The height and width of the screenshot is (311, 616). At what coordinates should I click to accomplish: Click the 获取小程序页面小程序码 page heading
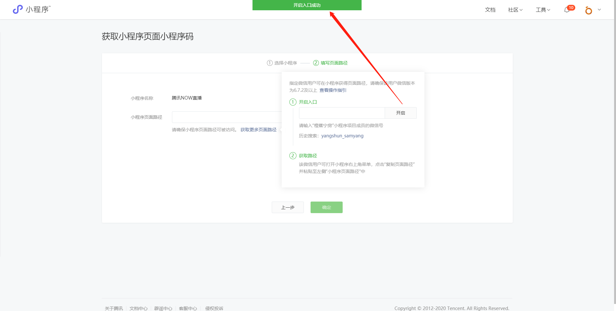(148, 36)
